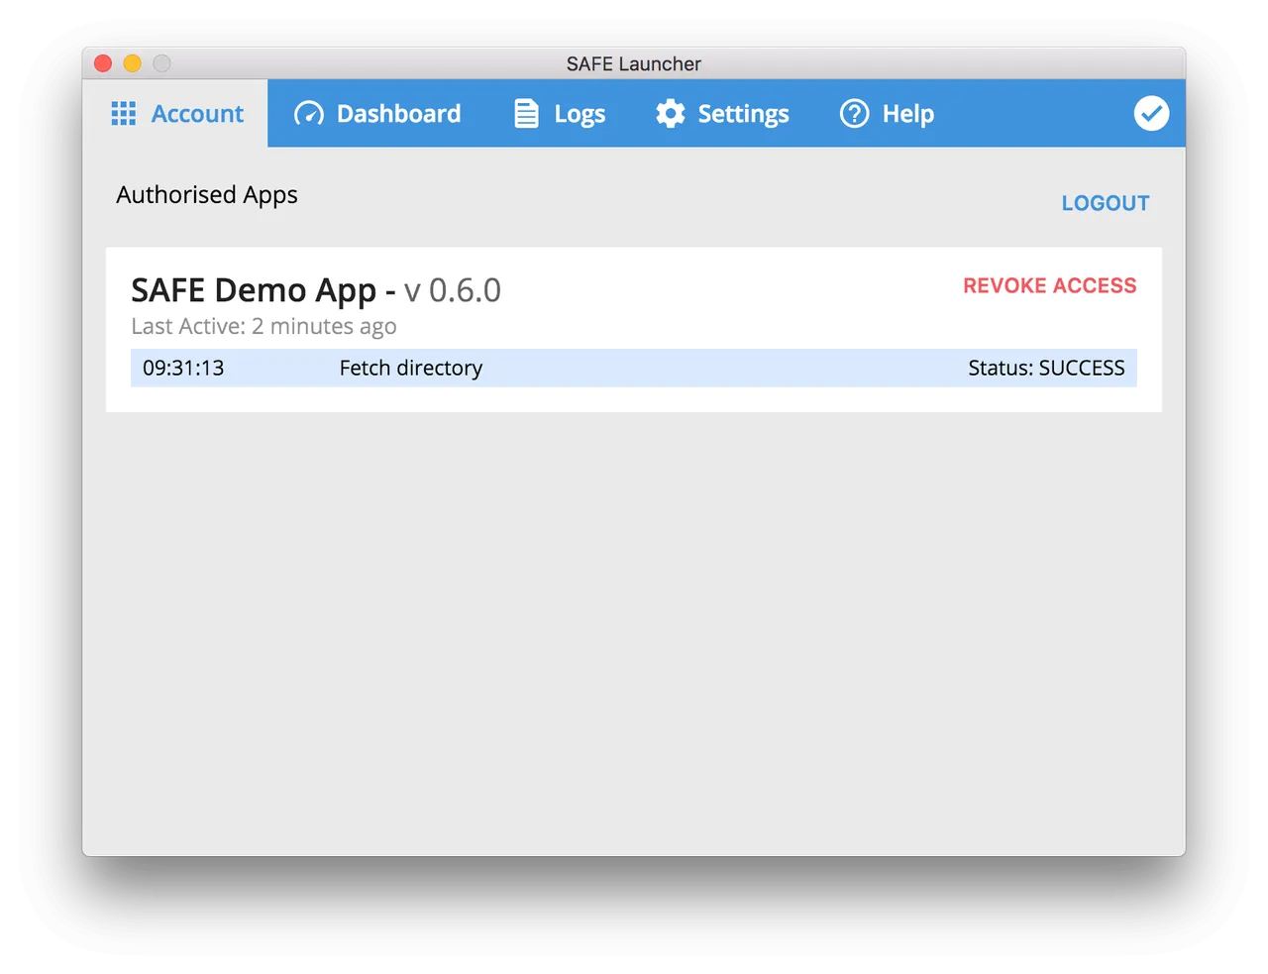Click the Dashboard gauge icon
Screen dimensions: 1268x974
(309, 114)
